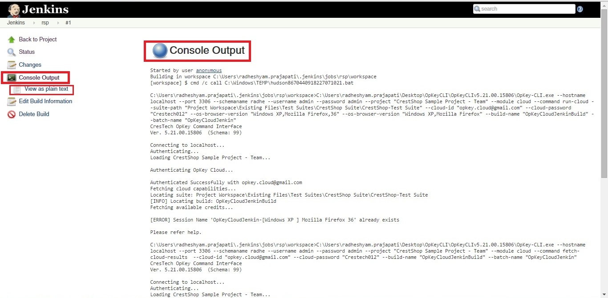This screenshot has height=298, width=608.
Task: Click 'Fetching available credits...' line
Action: [x=191, y=207]
